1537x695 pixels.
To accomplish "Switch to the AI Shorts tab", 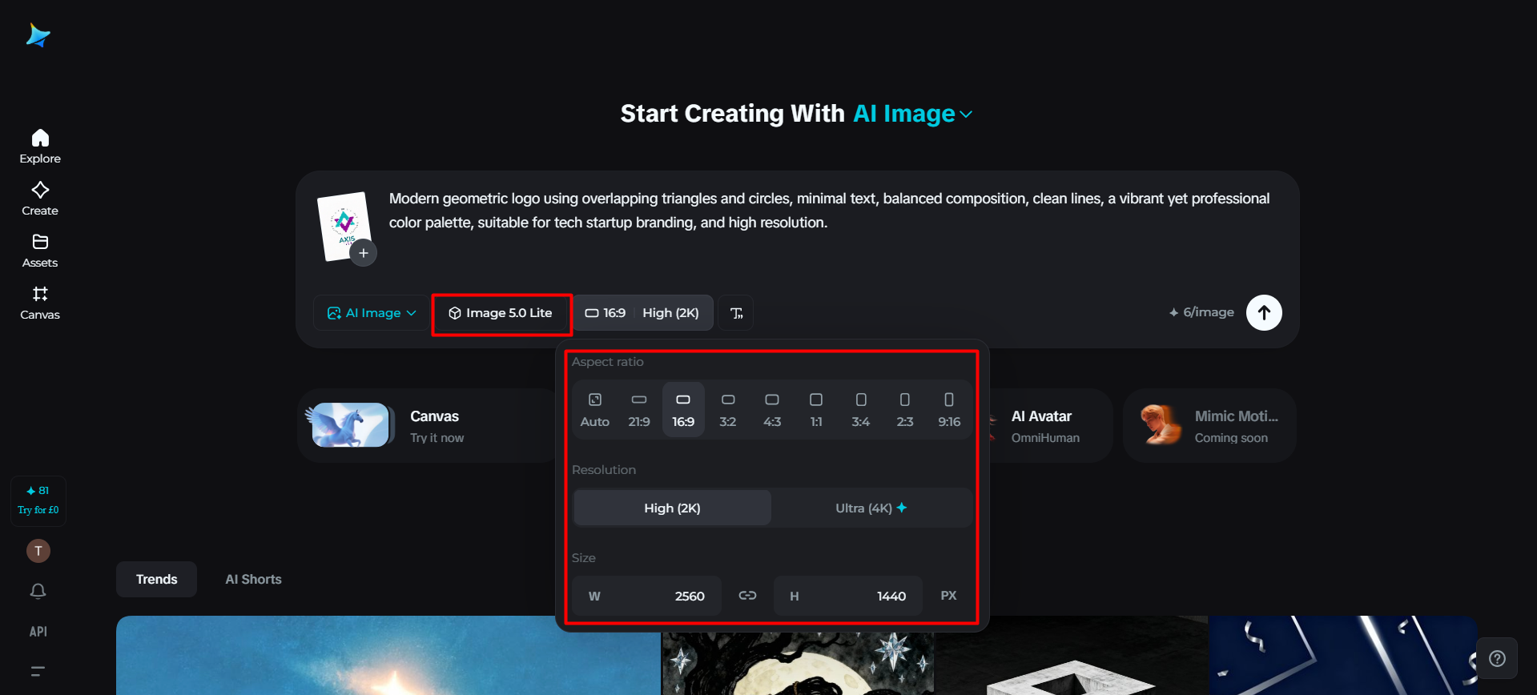I will [x=253, y=579].
